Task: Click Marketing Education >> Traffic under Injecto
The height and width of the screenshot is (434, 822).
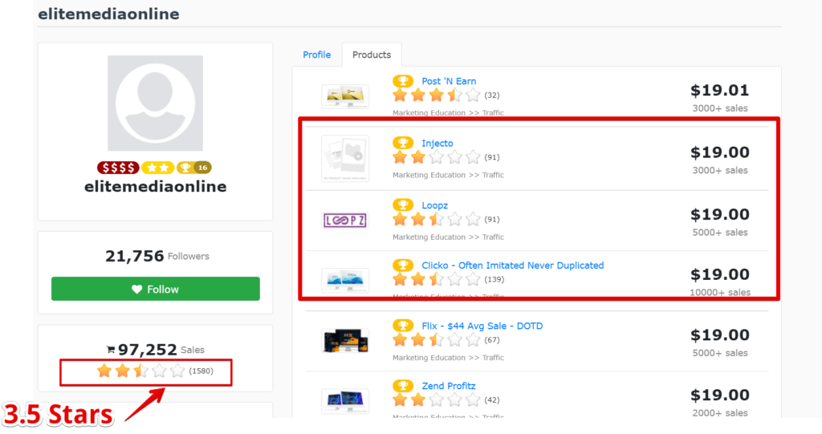Action: click(x=448, y=175)
